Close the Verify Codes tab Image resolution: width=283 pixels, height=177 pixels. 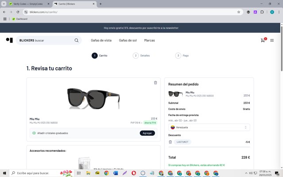(48, 4)
